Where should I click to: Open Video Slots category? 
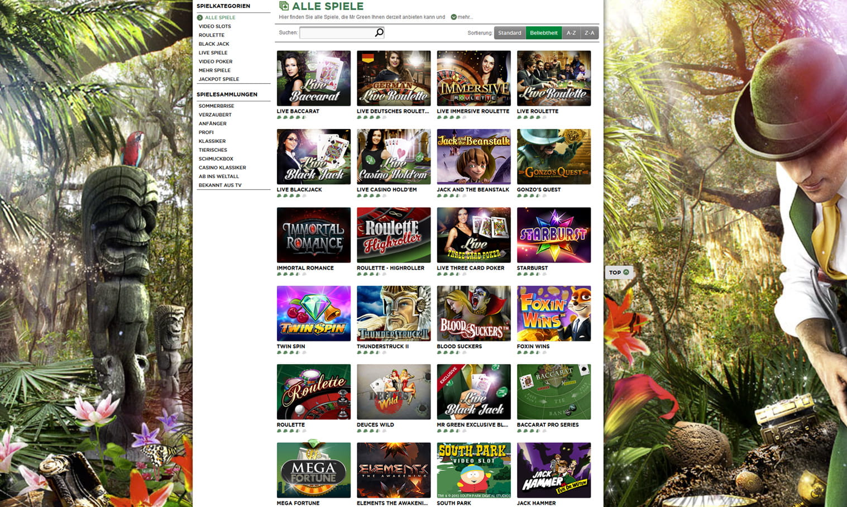[215, 26]
